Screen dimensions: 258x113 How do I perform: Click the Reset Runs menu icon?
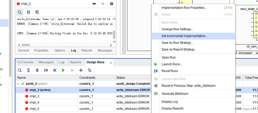pos(156,71)
